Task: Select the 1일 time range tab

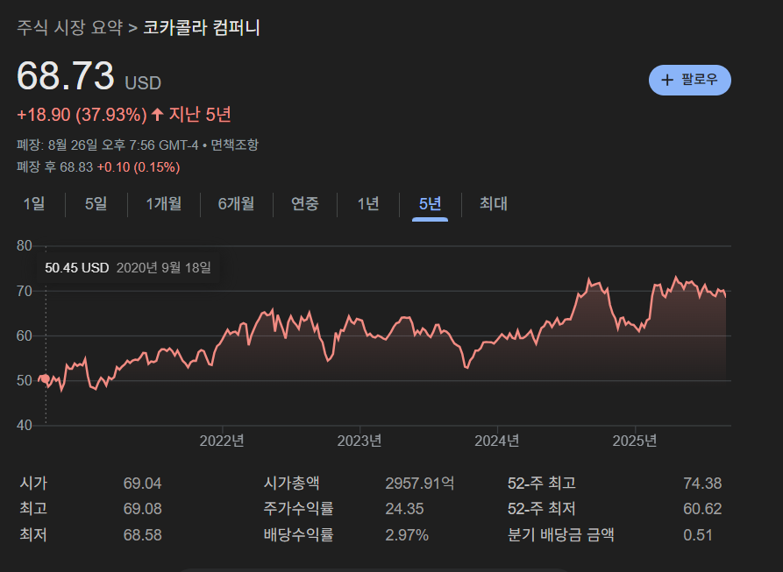Action: tap(34, 204)
